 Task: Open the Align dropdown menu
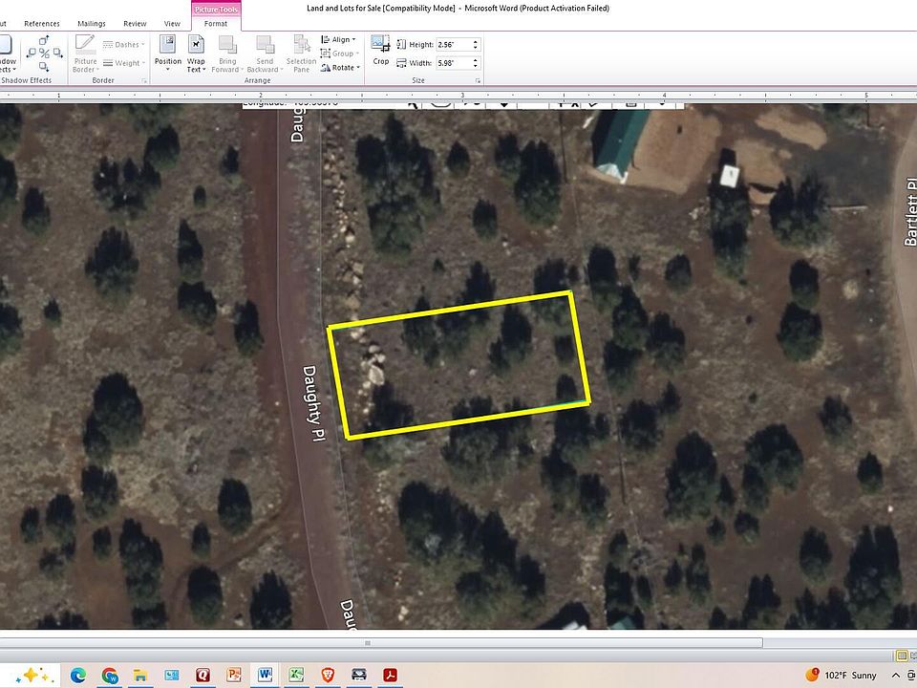click(x=339, y=40)
